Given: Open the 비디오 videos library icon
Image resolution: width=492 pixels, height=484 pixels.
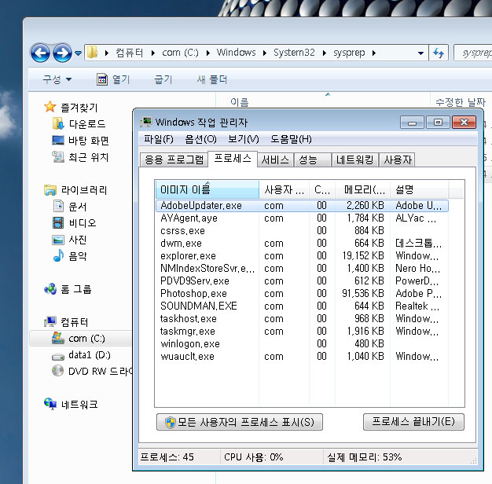Looking at the screenshot, I should click(58, 222).
